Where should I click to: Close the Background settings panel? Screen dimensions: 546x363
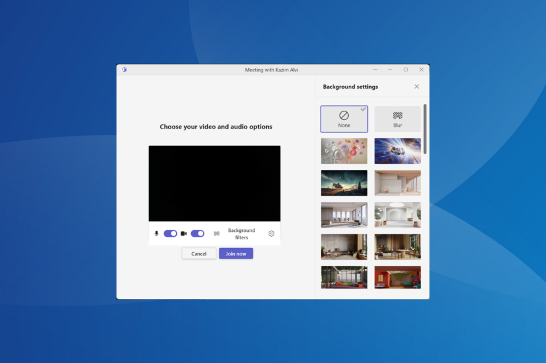(x=417, y=87)
